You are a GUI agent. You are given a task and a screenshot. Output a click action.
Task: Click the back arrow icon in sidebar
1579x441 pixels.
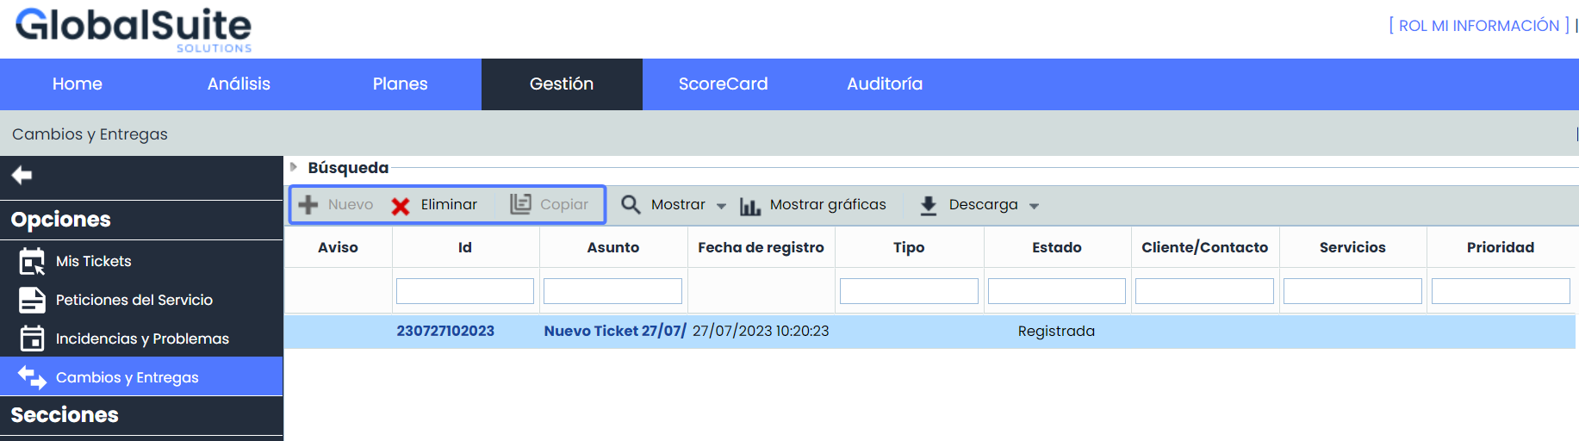coord(22,176)
